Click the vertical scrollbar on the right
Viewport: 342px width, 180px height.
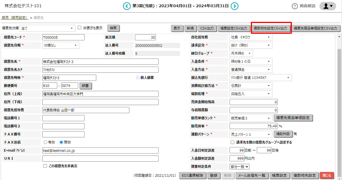click(339, 102)
